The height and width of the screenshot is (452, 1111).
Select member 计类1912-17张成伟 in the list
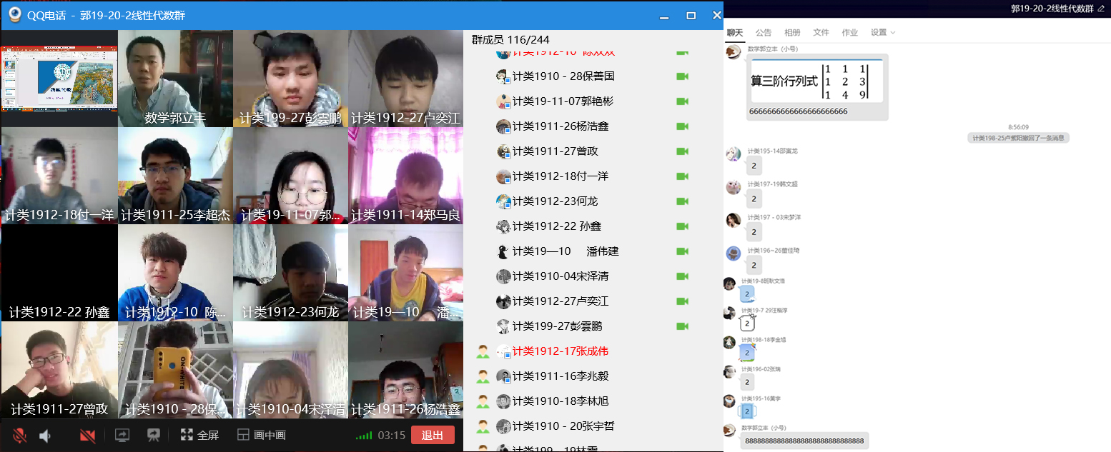(560, 351)
